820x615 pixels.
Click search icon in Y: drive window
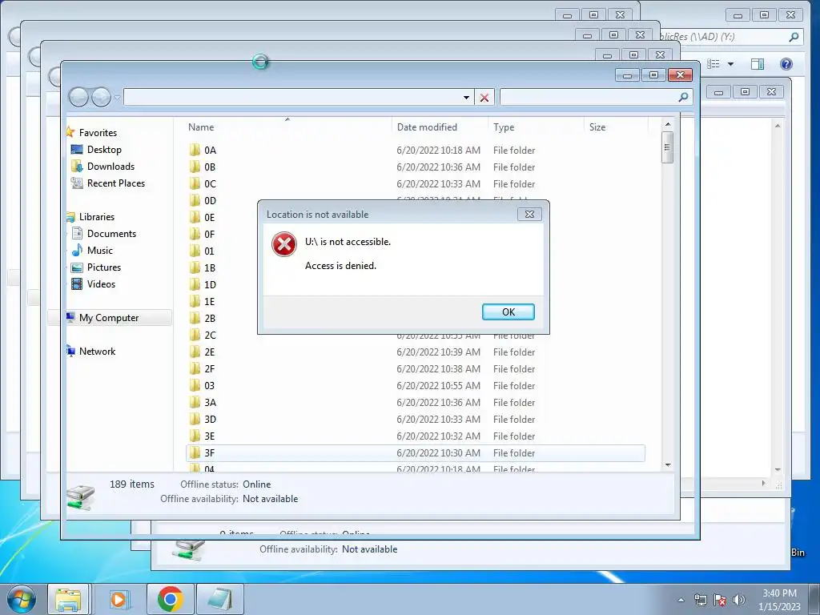(794, 37)
